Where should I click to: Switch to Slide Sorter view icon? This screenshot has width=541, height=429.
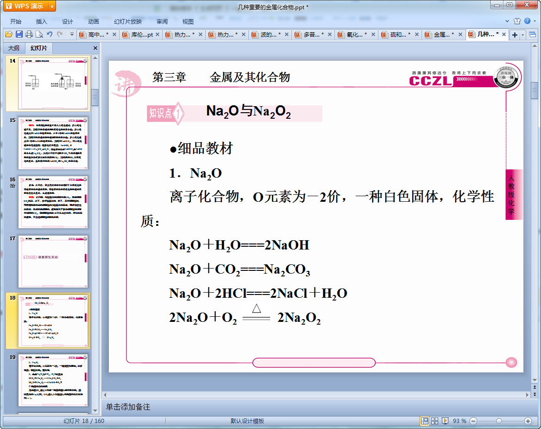click(x=435, y=421)
